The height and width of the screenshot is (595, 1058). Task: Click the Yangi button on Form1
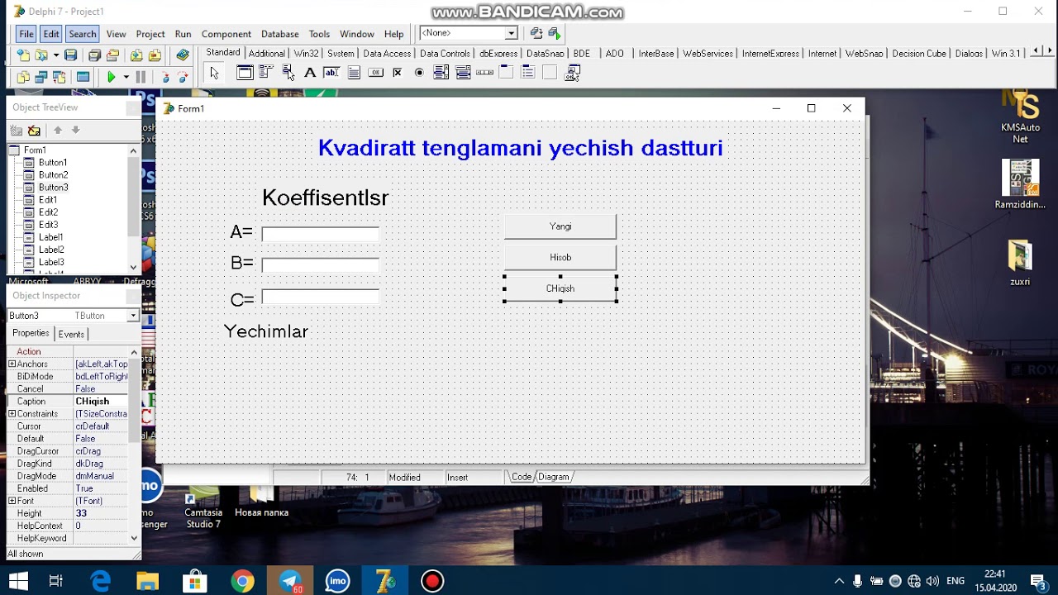pyautogui.click(x=560, y=226)
